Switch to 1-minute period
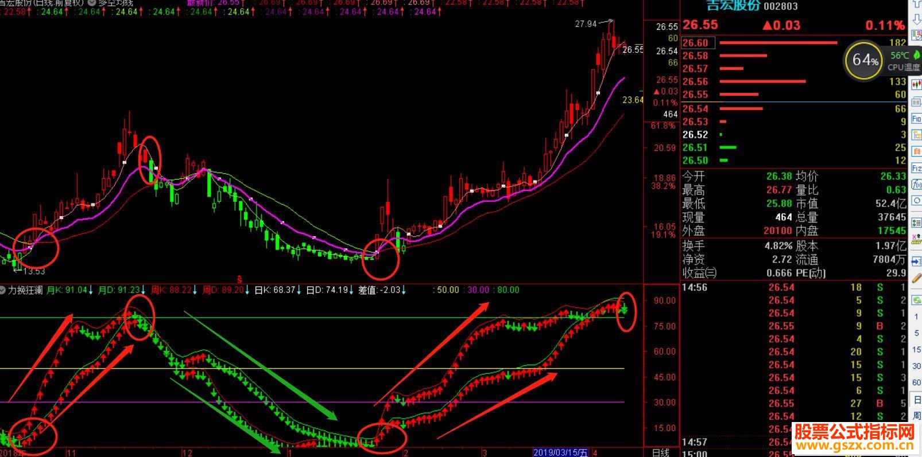This screenshot has width=922, height=457. (916, 317)
